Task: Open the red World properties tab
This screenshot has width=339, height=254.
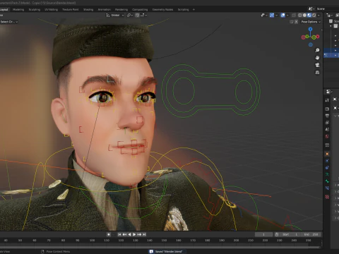Action: click(x=327, y=136)
